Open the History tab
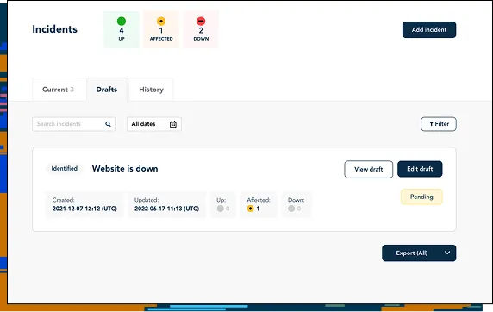Viewport: 493px width, 312px height. click(151, 90)
